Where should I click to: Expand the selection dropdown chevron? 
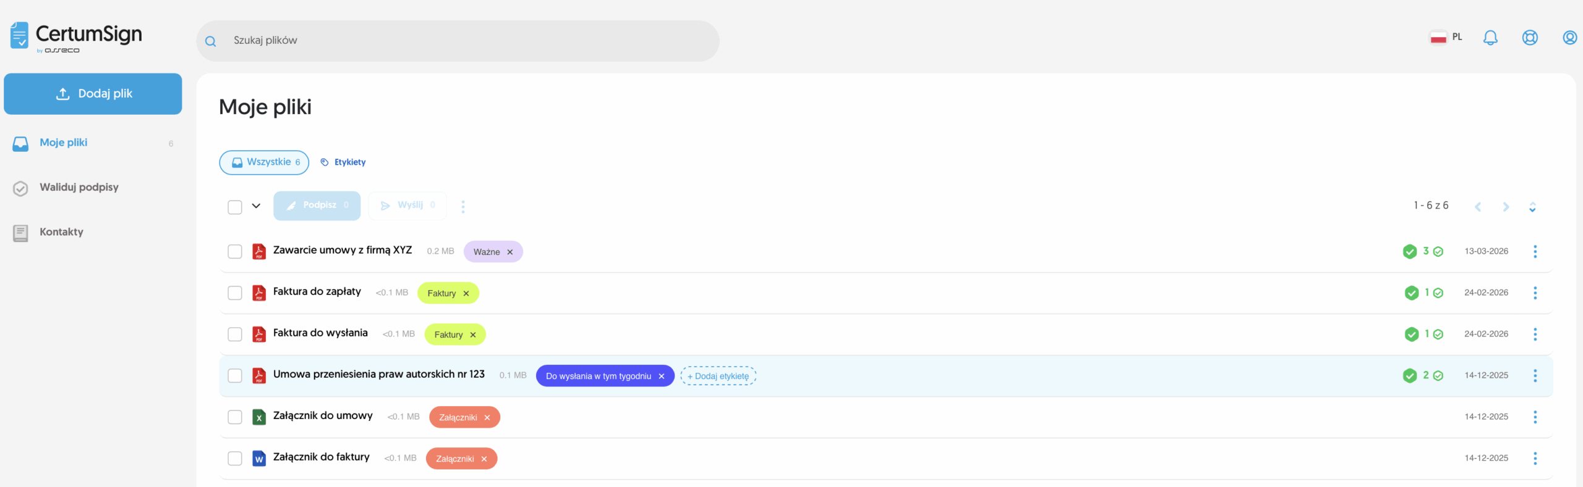pyautogui.click(x=256, y=206)
